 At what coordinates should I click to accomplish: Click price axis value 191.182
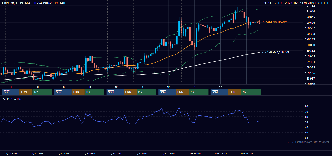[x=310, y=6]
